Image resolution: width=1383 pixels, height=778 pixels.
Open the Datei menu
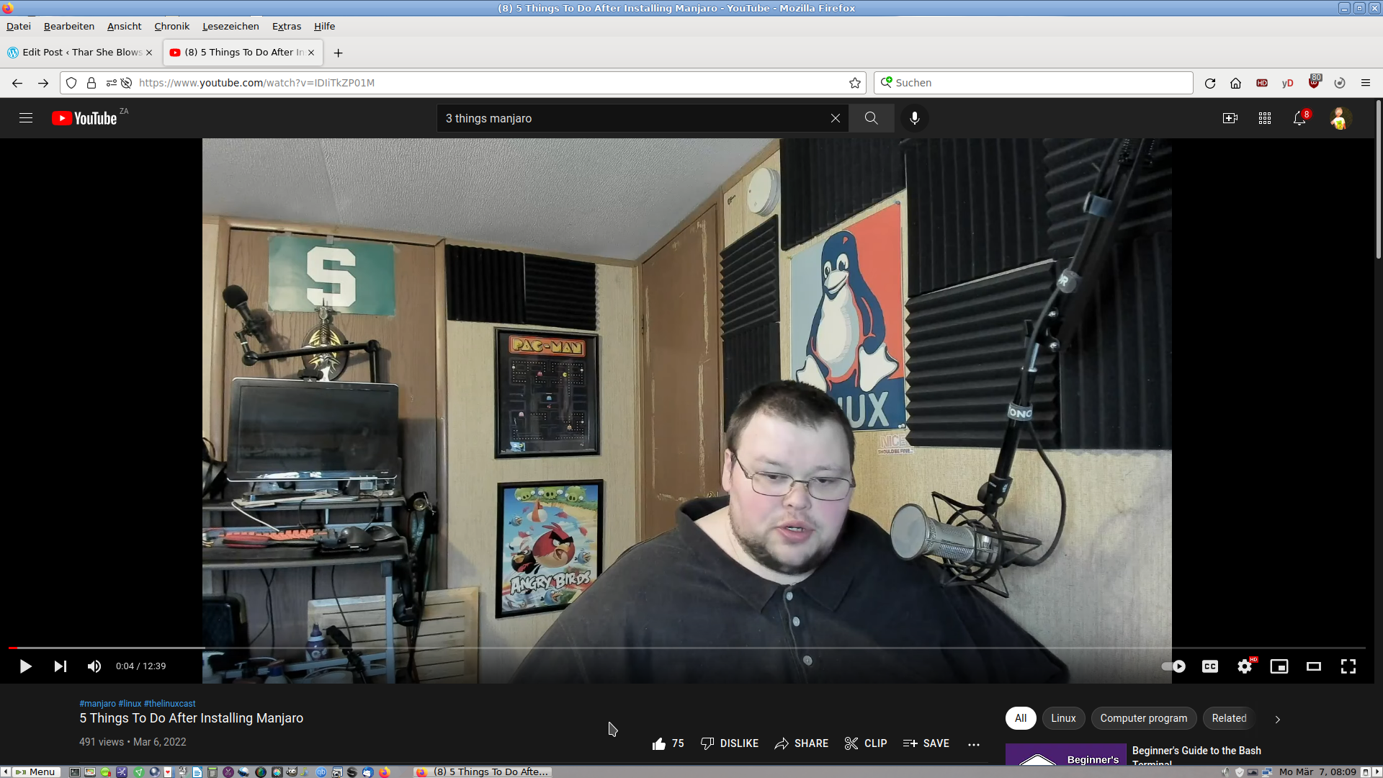[x=19, y=26]
